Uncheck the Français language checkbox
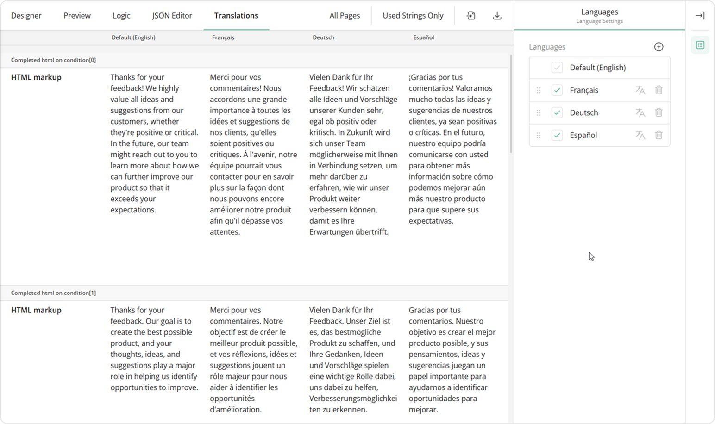This screenshot has width=715, height=424. (x=557, y=90)
